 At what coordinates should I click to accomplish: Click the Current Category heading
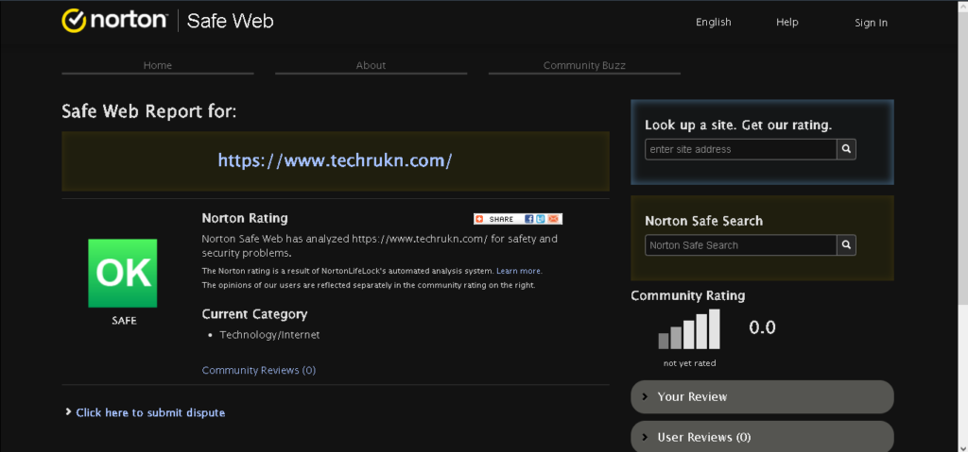coord(254,314)
